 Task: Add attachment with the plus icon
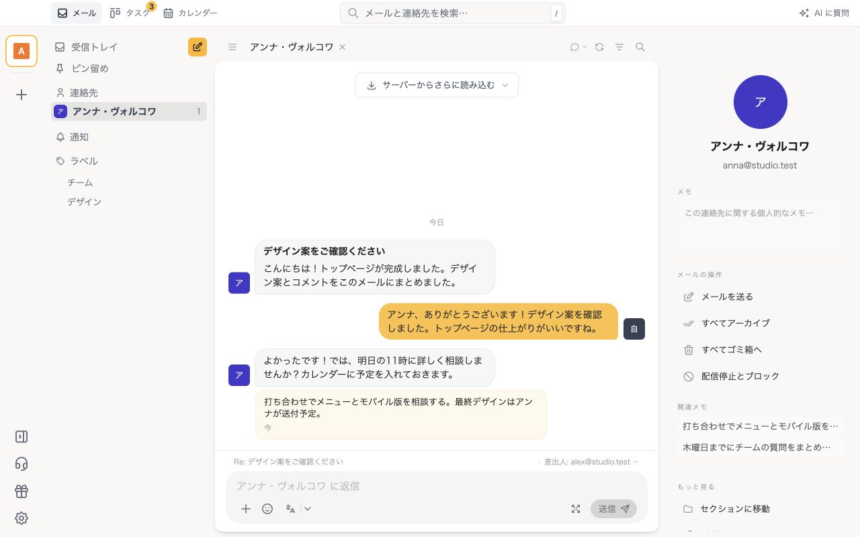[246, 509]
